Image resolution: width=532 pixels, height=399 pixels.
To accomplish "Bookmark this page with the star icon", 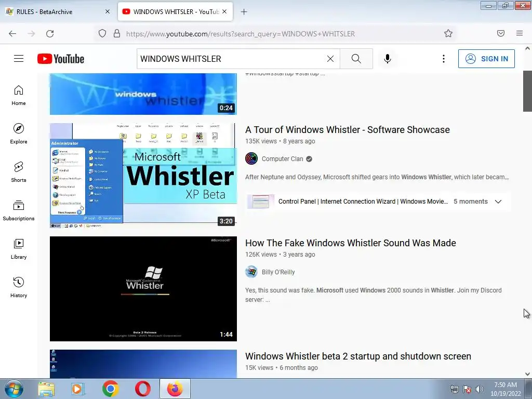I will tap(448, 33).
